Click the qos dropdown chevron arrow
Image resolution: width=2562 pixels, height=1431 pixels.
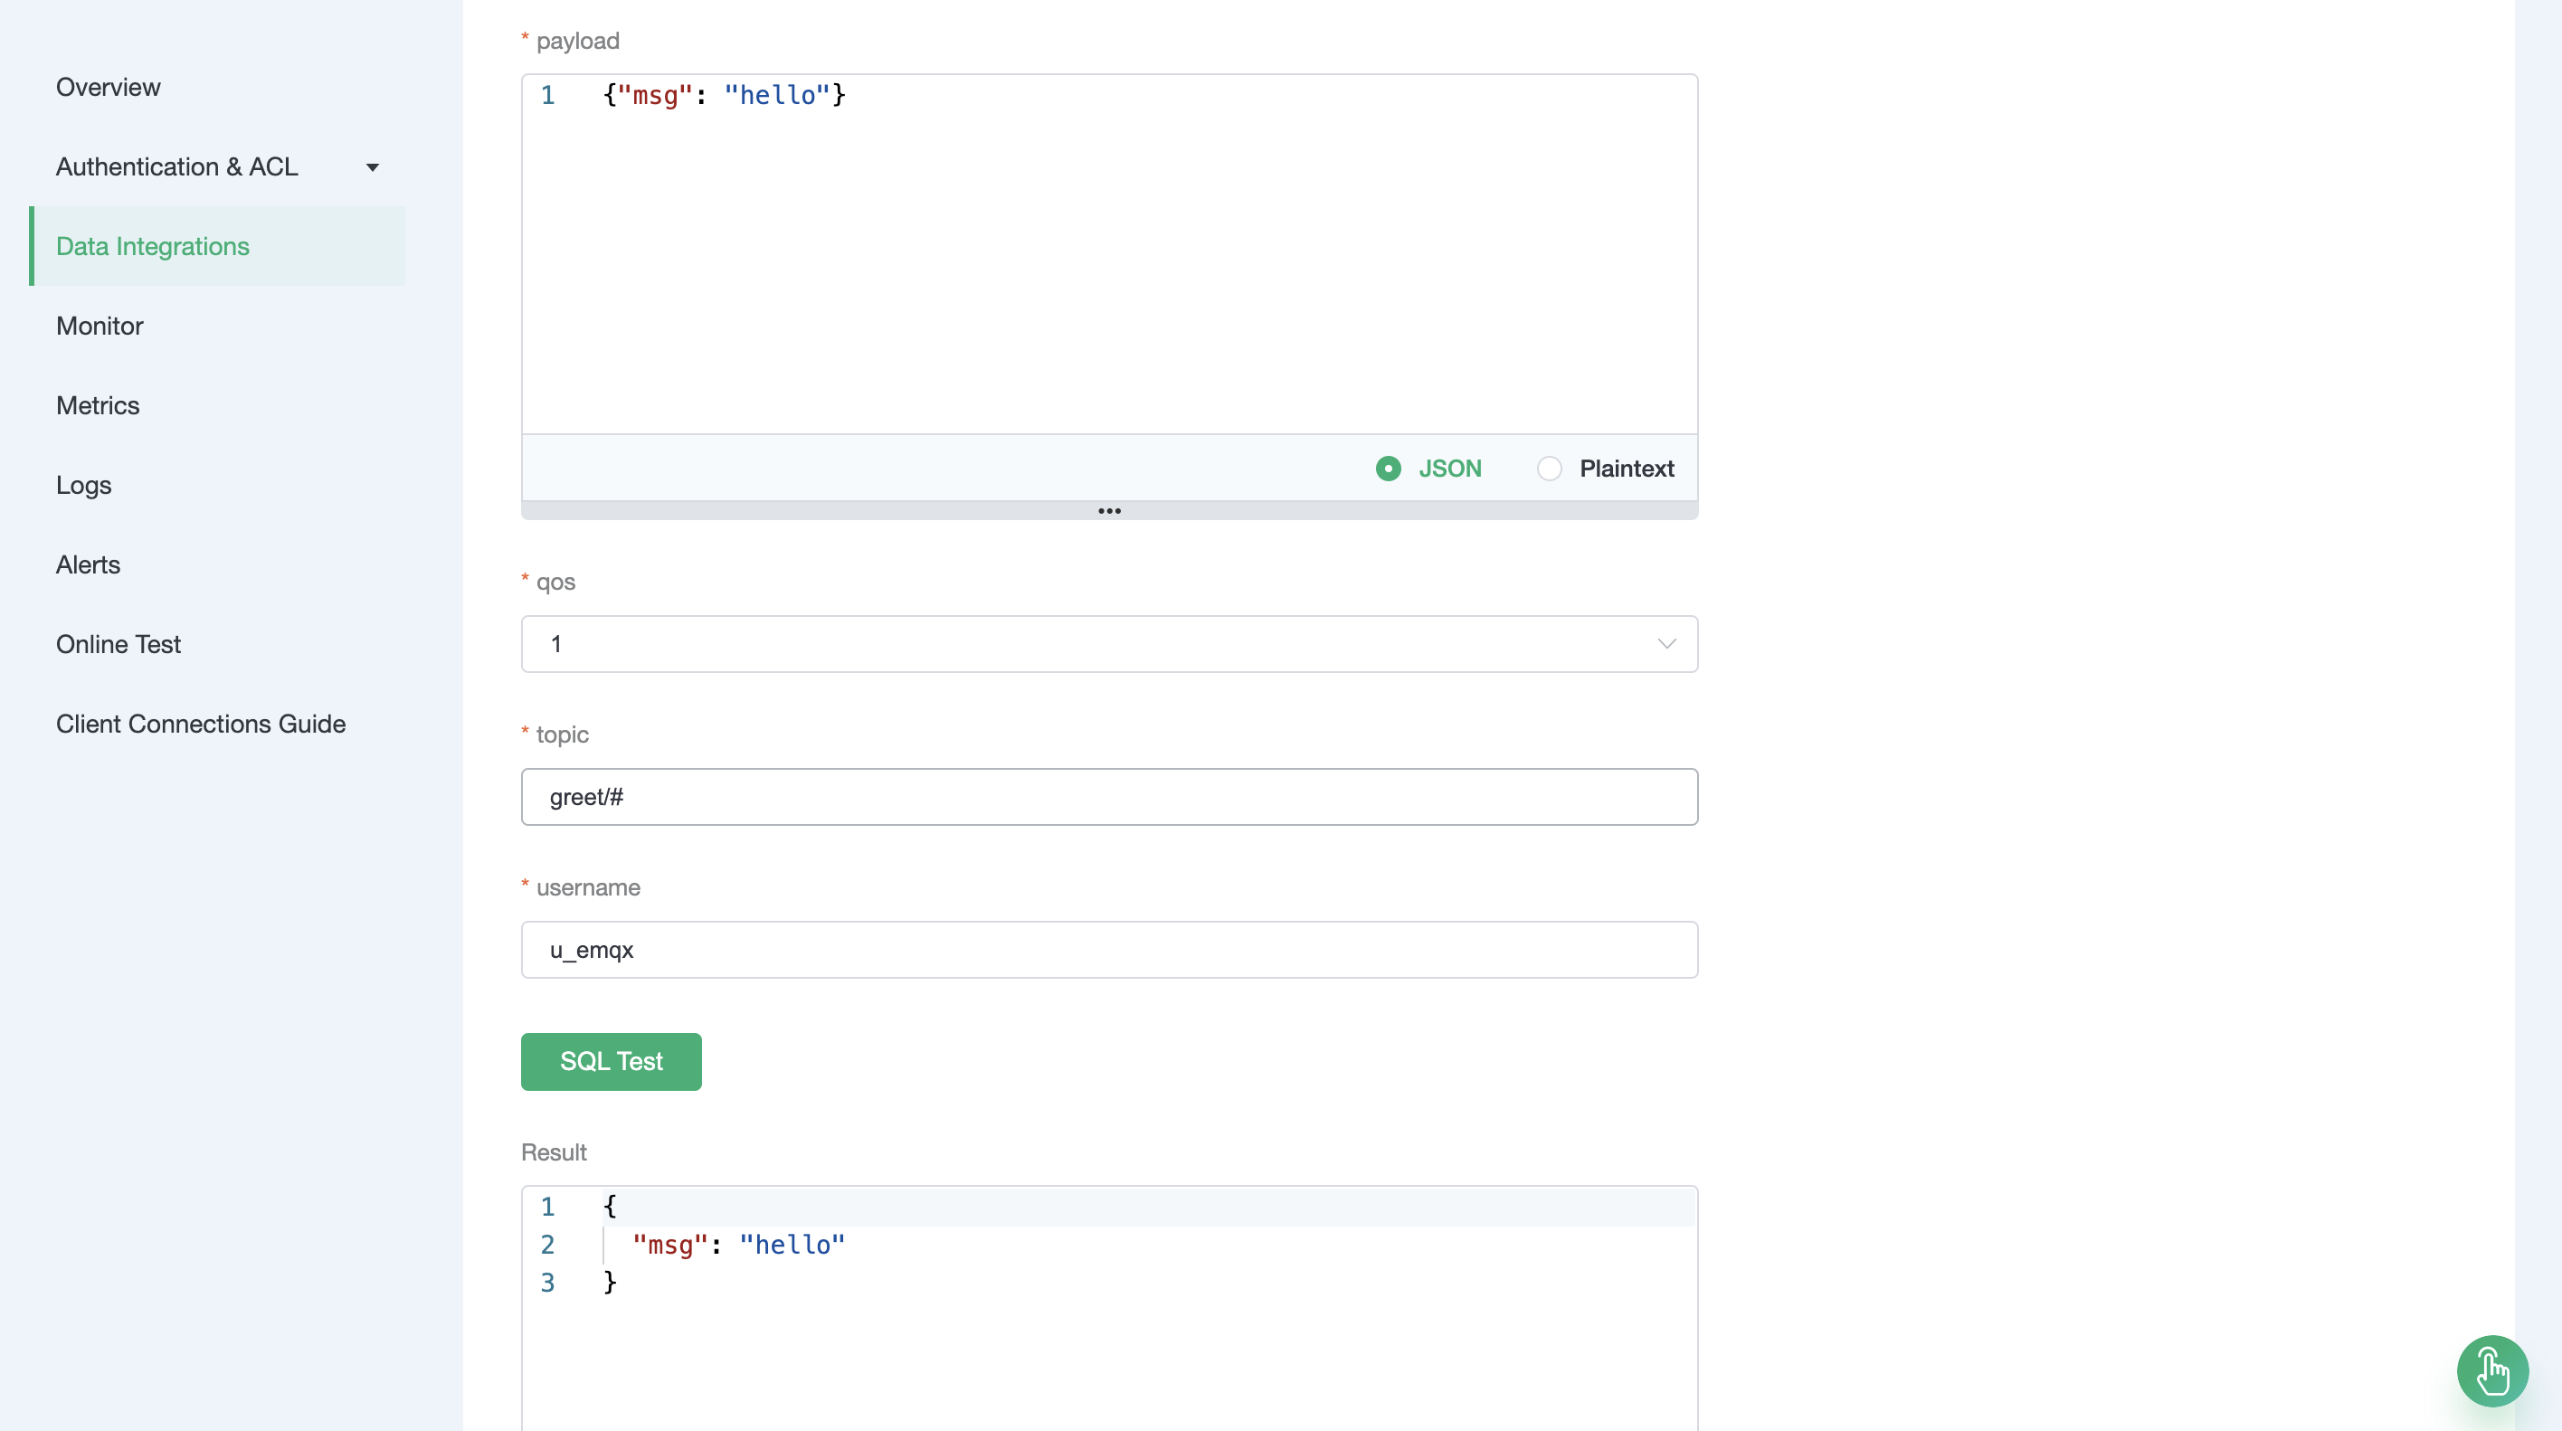1667,643
